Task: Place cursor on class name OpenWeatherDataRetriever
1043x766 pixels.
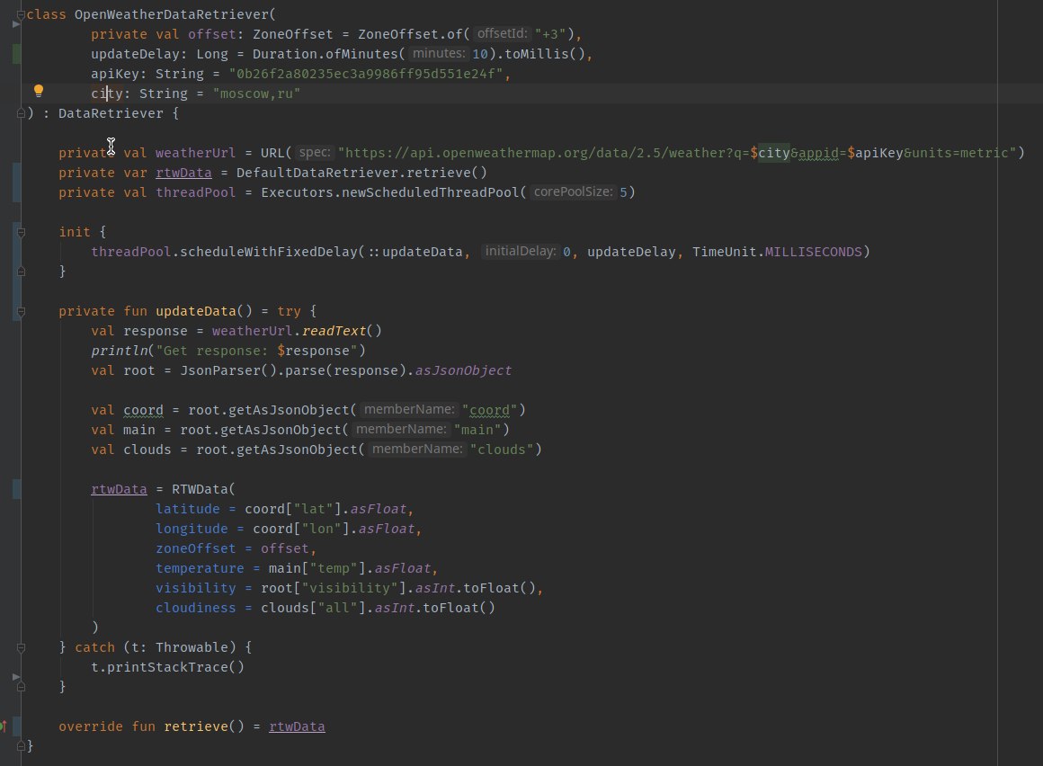Action: click(x=172, y=14)
